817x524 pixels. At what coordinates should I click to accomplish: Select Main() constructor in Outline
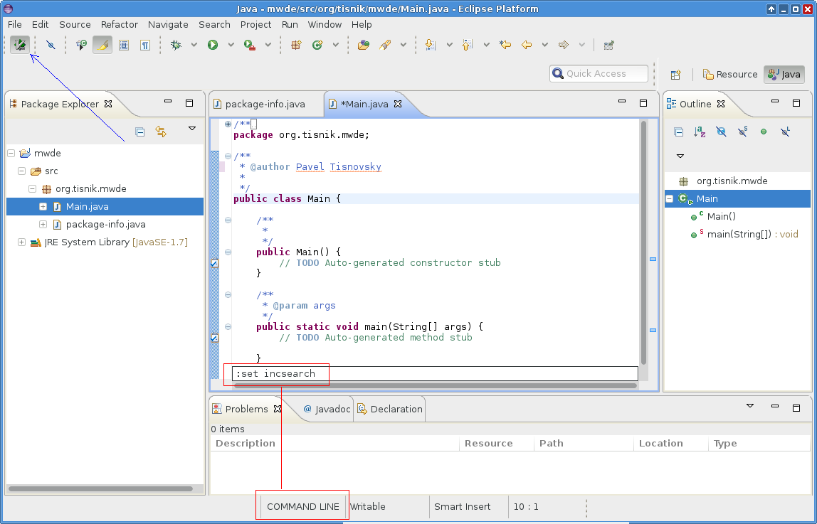(x=713, y=216)
